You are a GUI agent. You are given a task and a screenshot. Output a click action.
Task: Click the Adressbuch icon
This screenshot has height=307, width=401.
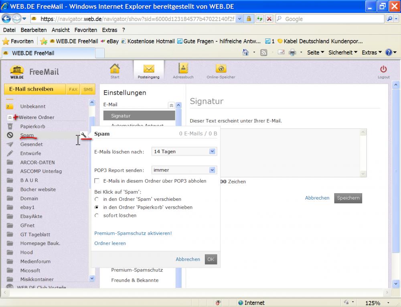[183, 69]
